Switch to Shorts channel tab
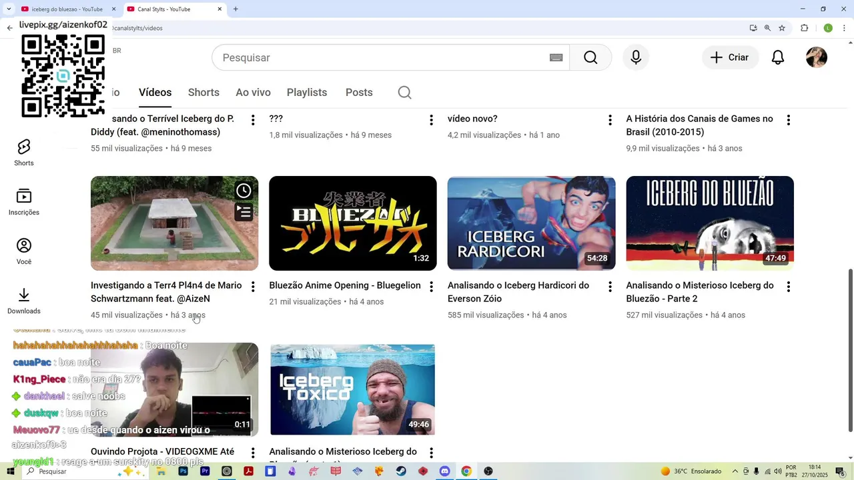 click(x=203, y=93)
